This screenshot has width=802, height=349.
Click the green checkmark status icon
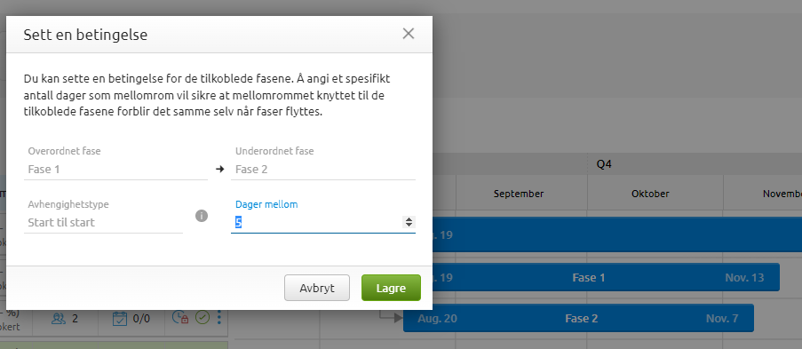click(x=203, y=318)
